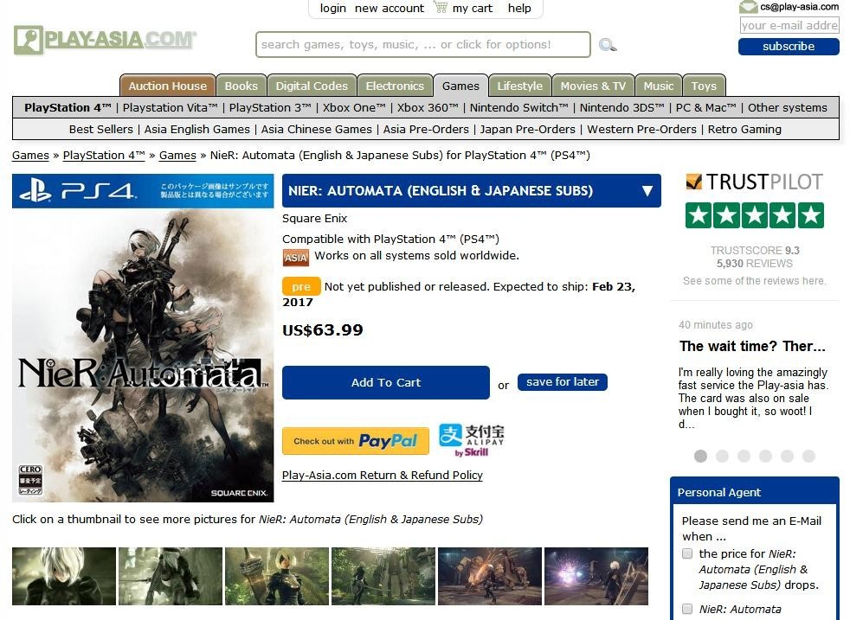Click the email envelope icon
Image resolution: width=850 pixels, height=620 pixels.
(748, 7)
